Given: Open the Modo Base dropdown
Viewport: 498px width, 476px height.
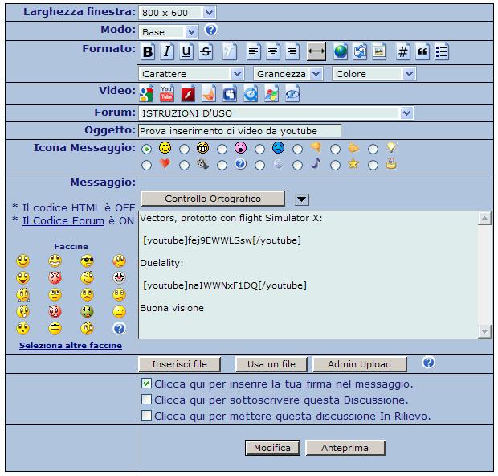Looking at the screenshot, I should [x=169, y=32].
